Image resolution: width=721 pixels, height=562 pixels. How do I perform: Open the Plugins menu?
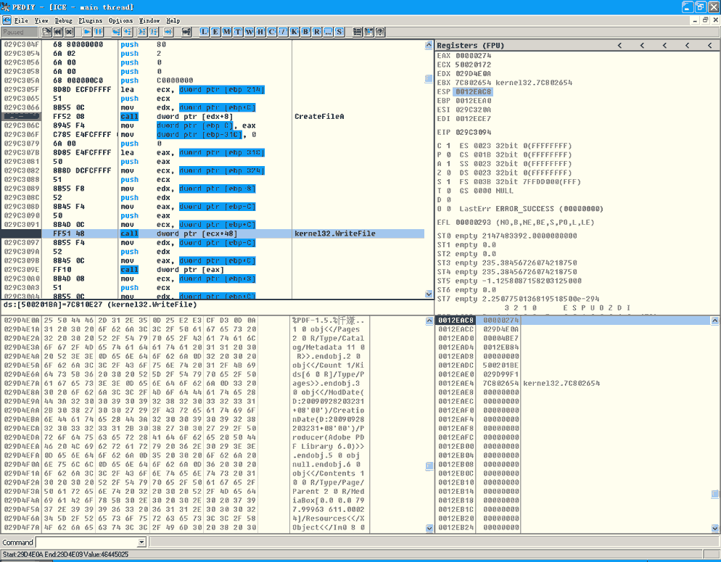pos(91,21)
